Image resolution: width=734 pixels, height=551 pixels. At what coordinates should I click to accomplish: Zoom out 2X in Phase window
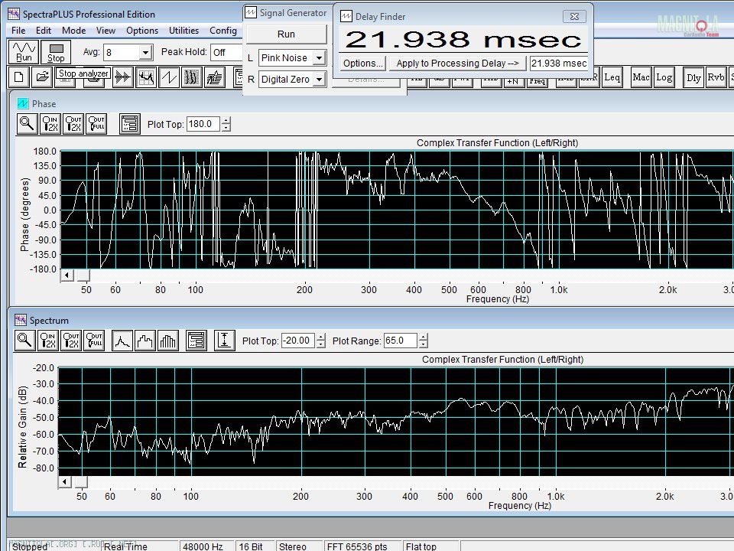pos(73,124)
